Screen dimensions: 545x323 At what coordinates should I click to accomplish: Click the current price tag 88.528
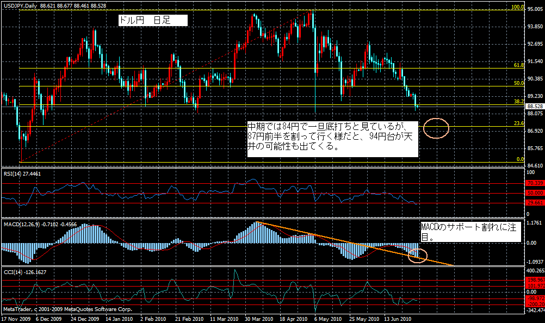click(535, 107)
